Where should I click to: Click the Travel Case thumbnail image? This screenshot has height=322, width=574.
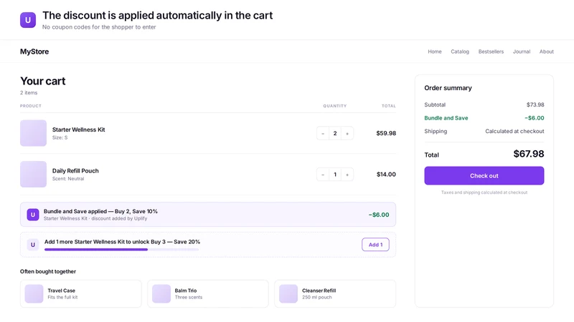click(34, 294)
